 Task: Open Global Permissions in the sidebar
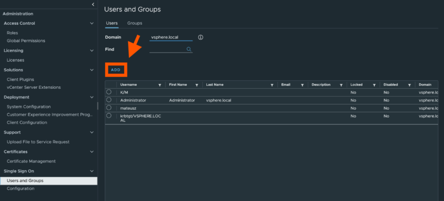26,41
